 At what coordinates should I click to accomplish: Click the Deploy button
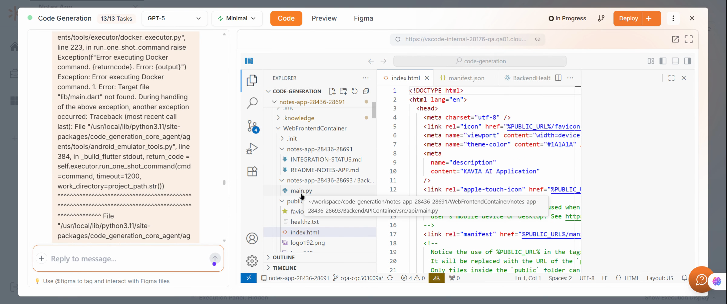click(x=628, y=18)
